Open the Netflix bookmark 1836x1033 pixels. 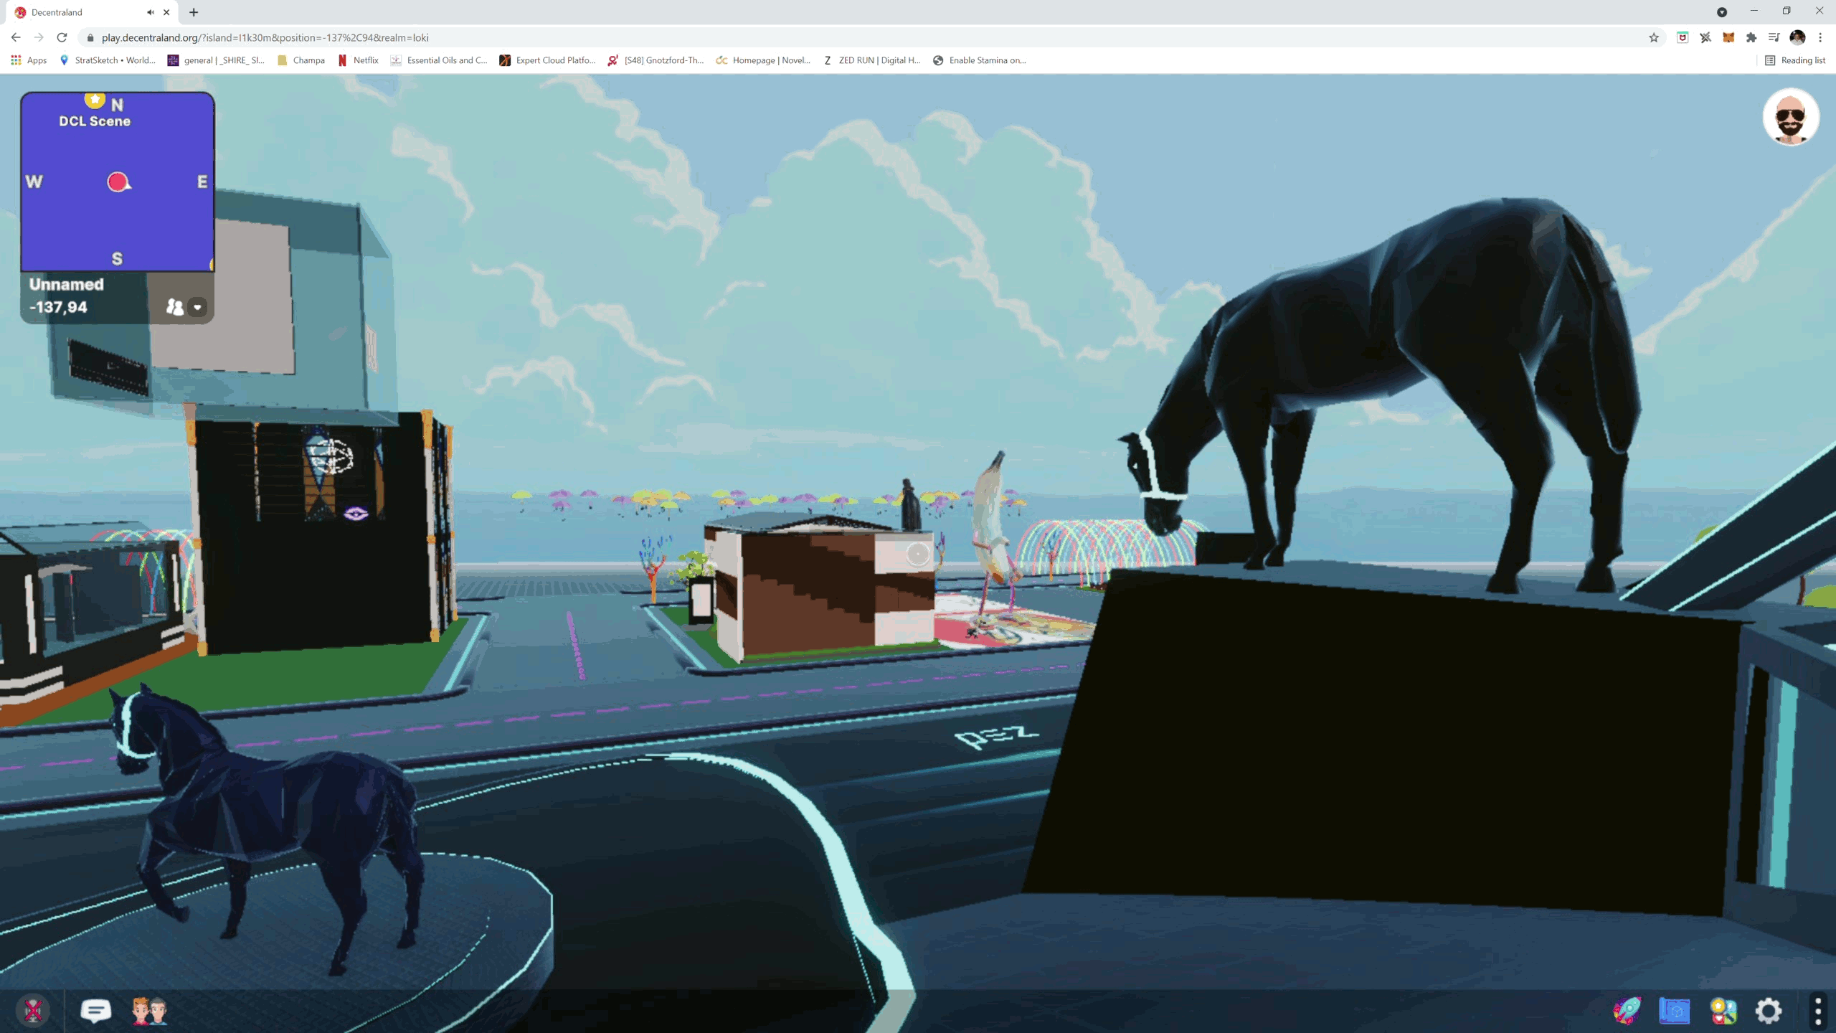coord(358,60)
